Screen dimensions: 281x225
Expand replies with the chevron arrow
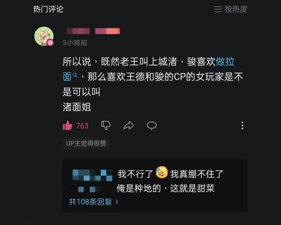pos(117,202)
